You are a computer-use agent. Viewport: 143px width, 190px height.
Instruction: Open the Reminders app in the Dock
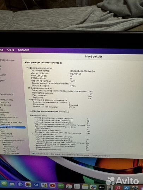pyautogui.click(x=77, y=186)
